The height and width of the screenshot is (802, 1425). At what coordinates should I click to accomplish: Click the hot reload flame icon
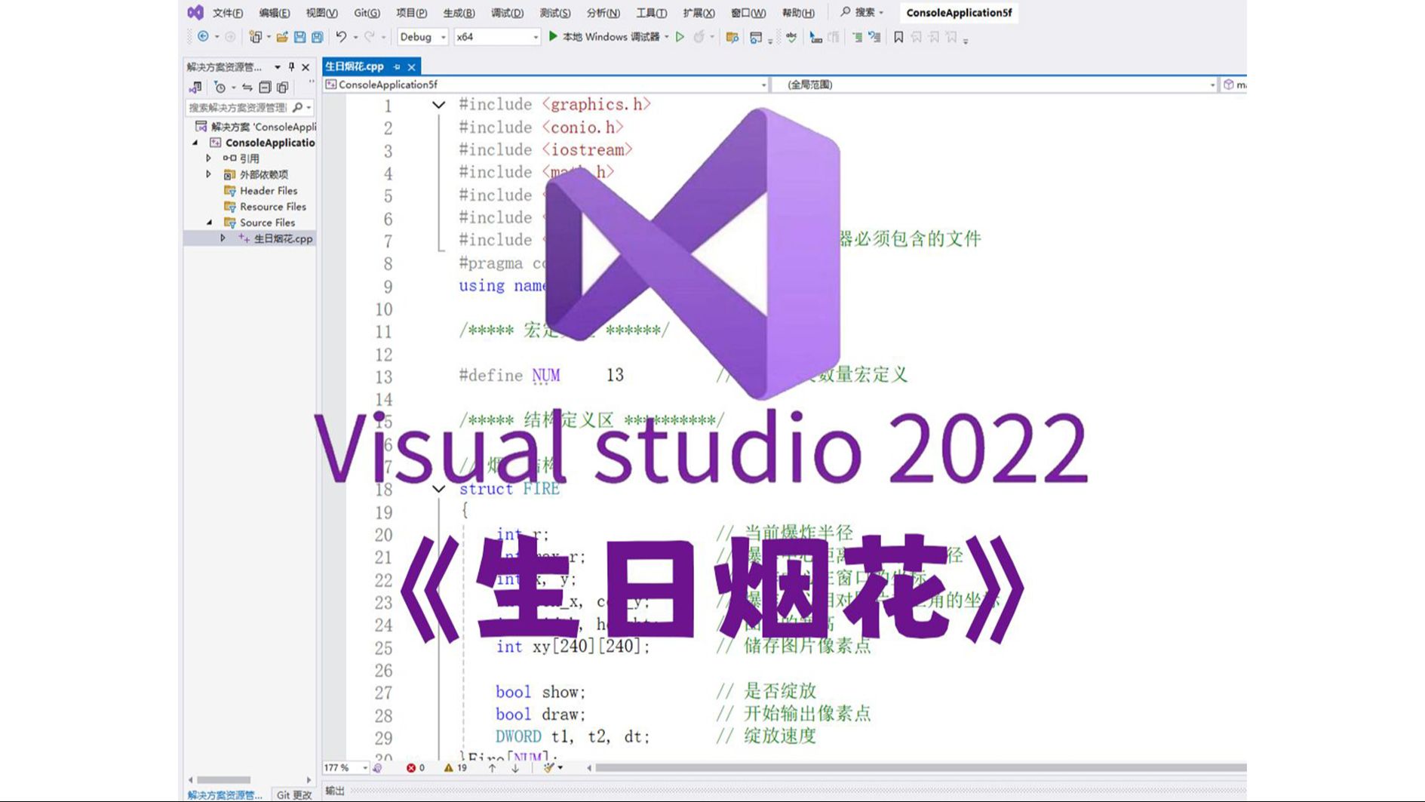coord(699,36)
